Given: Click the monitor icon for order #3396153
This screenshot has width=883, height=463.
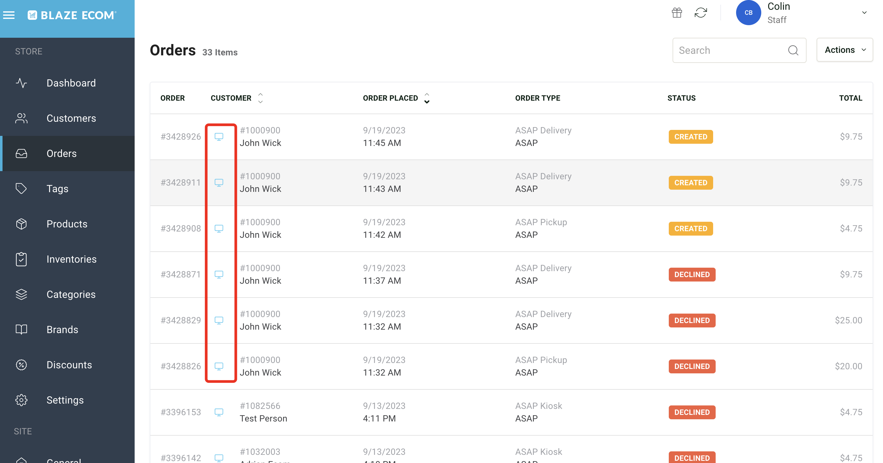Looking at the screenshot, I should coord(219,412).
